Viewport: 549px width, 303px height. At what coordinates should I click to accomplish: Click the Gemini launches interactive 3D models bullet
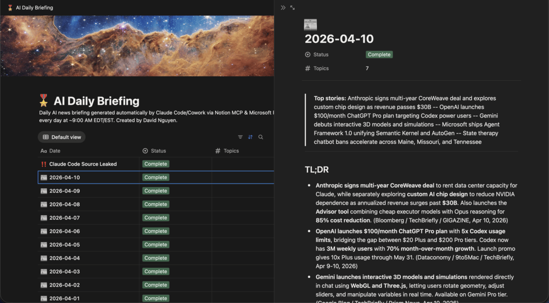point(415,289)
